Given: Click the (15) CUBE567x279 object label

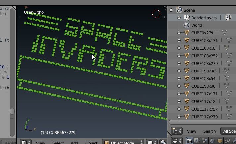Looking at the screenshot, I should (x=58, y=132).
